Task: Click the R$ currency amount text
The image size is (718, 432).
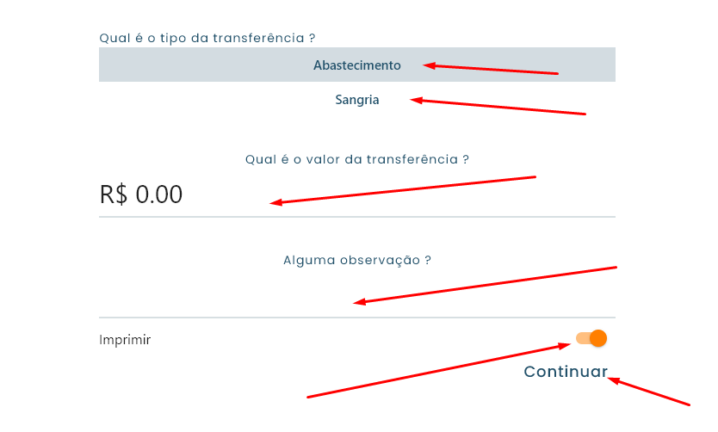Action: click(141, 195)
